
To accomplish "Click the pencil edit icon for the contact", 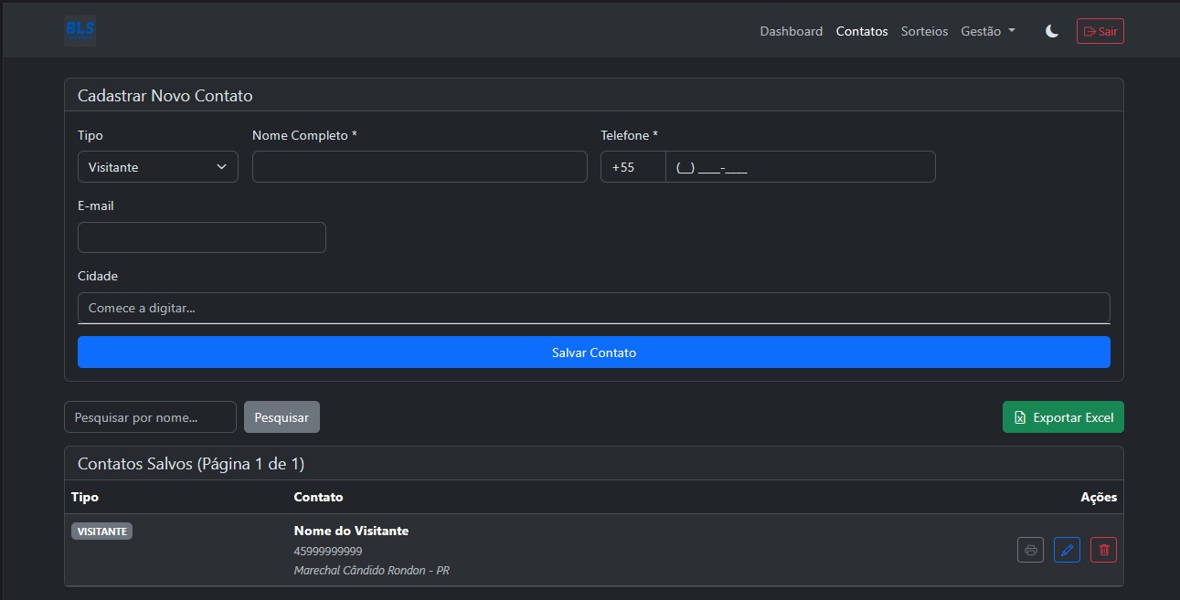I will pyautogui.click(x=1067, y=550).
